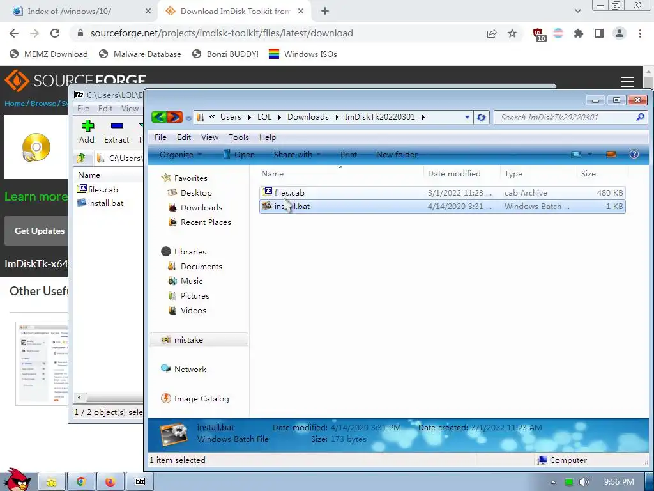Click the 7-Zip taskbar button
Viewport: 654px width, 491px height.
pyautogui.click(x=140, y=482)
